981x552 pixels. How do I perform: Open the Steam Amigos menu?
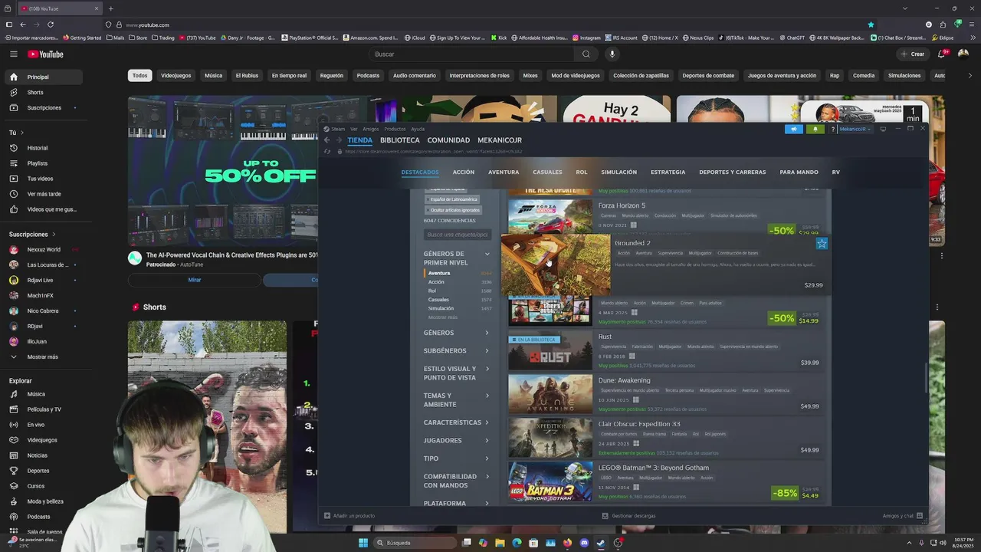click(x=371, y=129)
